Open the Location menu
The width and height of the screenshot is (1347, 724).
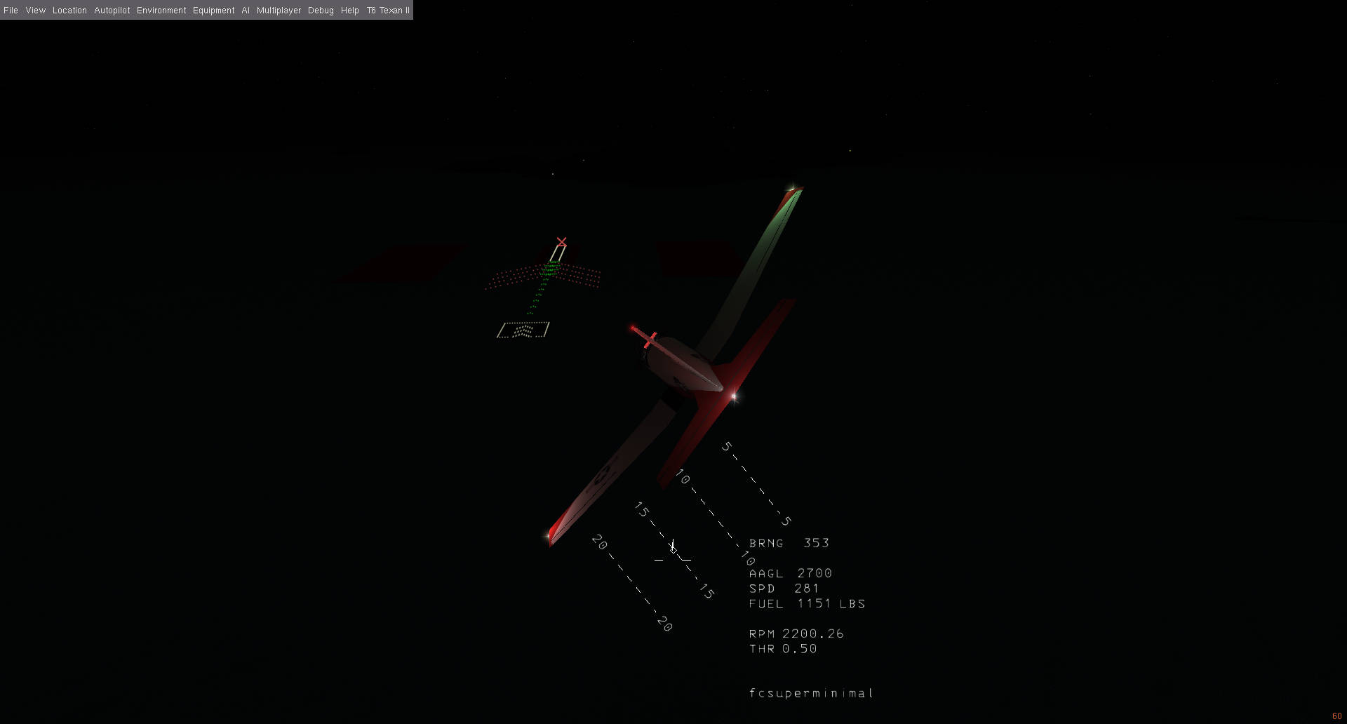(69, 10)
